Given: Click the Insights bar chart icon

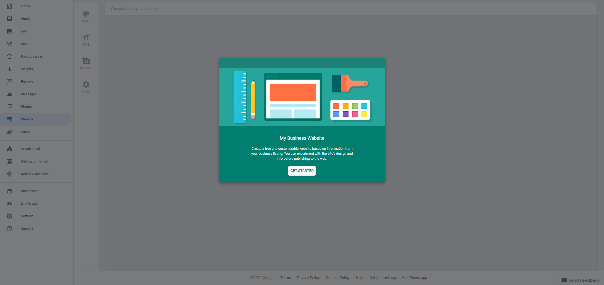Looking at the screenshot, I should click(x=9, y=69).
